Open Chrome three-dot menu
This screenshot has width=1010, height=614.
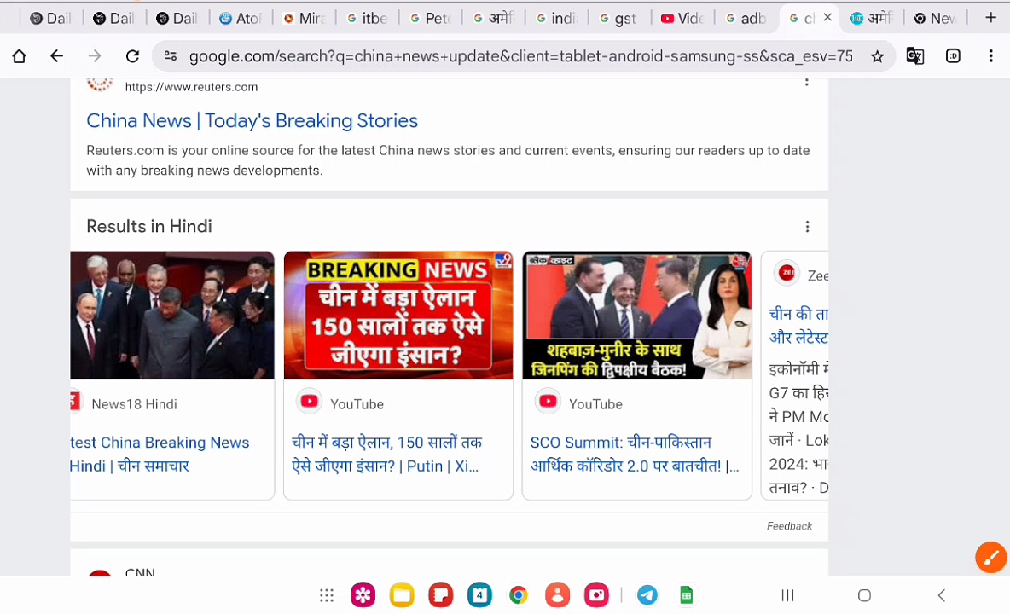(x=990, y=56)
